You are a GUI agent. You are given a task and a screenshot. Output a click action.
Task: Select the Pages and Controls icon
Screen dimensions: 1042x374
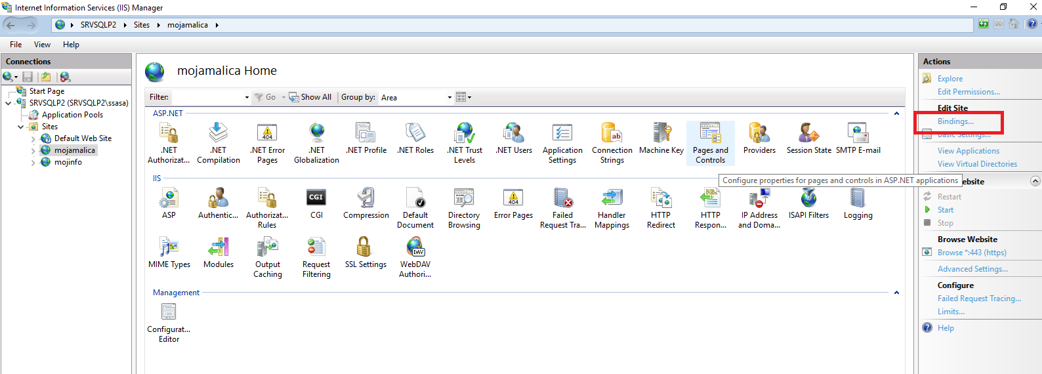pyautogui.click(x=711, y=142)
